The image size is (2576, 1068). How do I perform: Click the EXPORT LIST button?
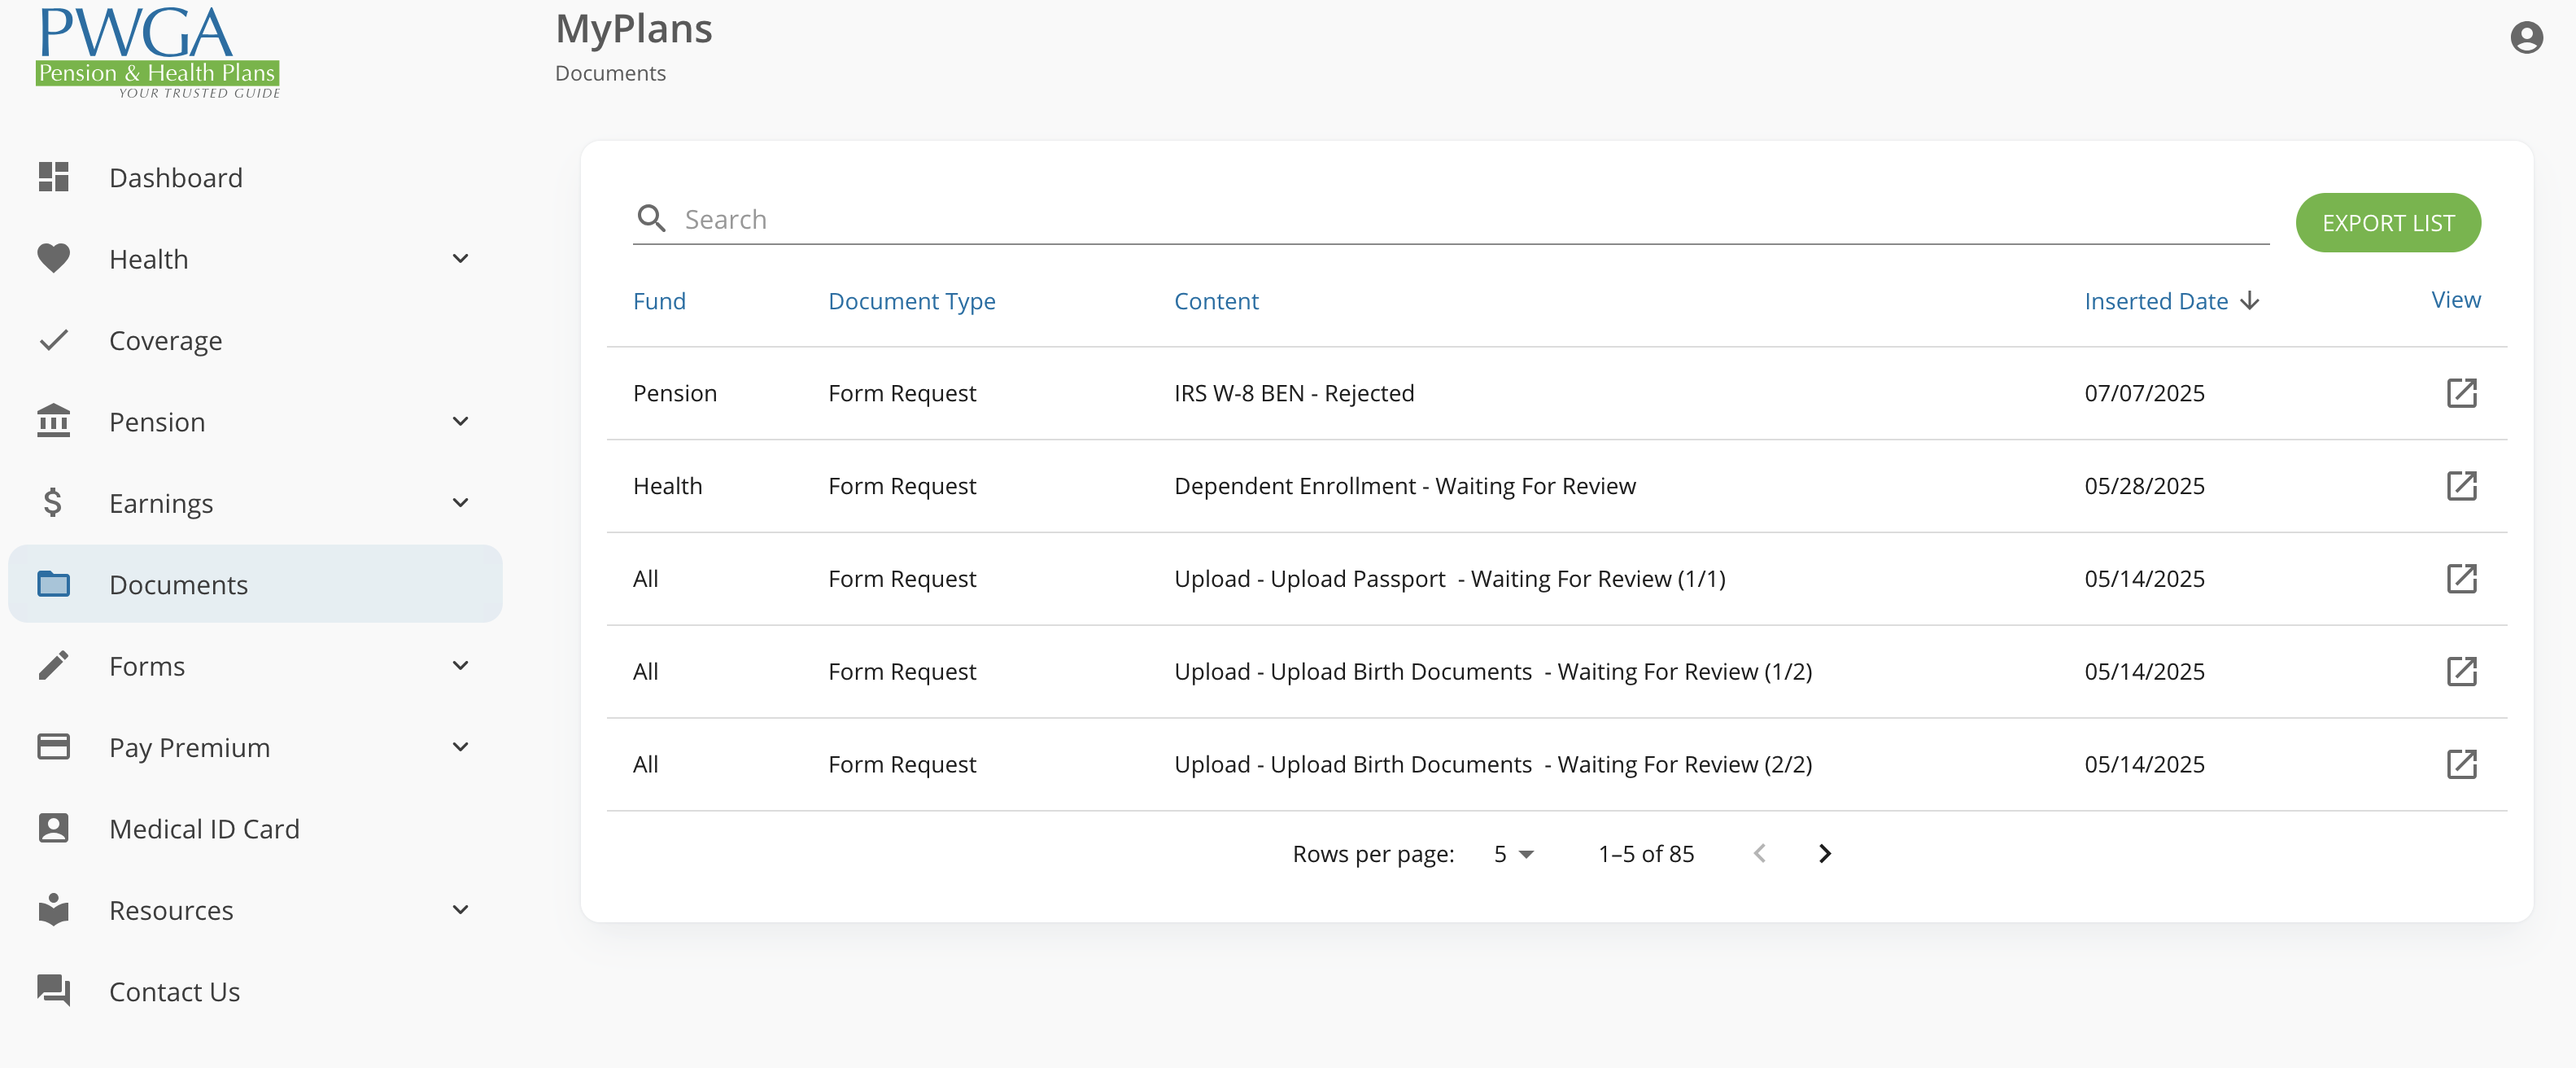(2388, 222)
